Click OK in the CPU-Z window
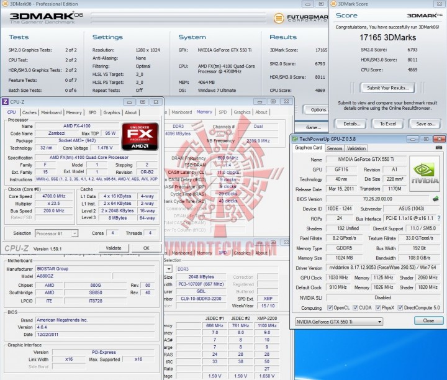Viewport: 447px width, 380px height. pyautogui.click(x=147, y=248)
